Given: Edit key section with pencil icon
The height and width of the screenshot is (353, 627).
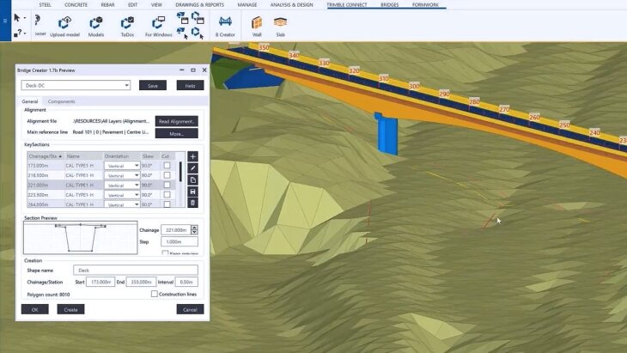Looking at the screenshot, I should [192, 167].
